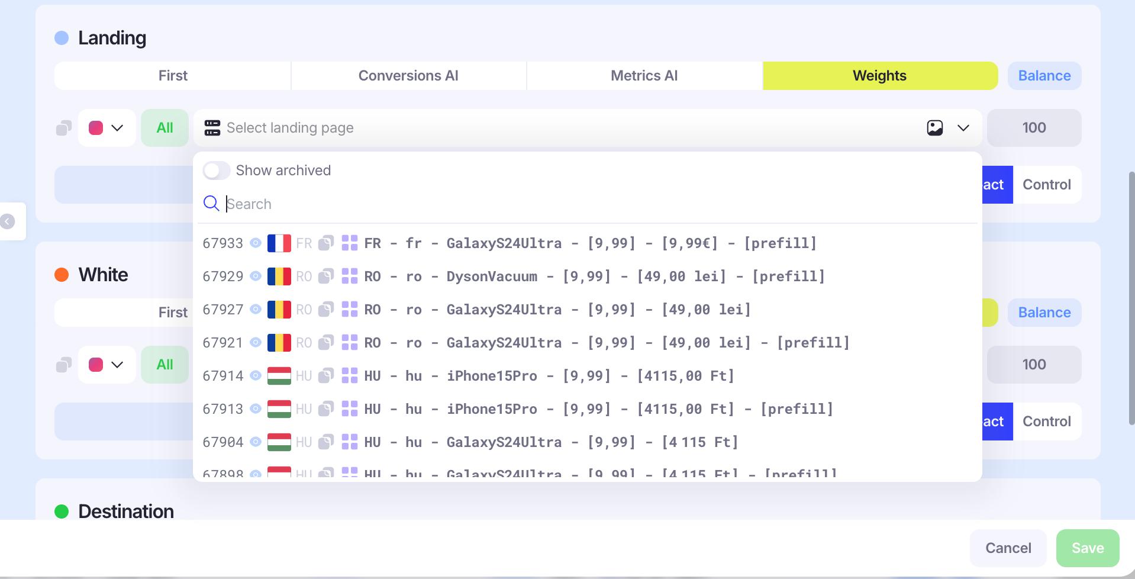Click French flag in row 67933

[279, 243]
